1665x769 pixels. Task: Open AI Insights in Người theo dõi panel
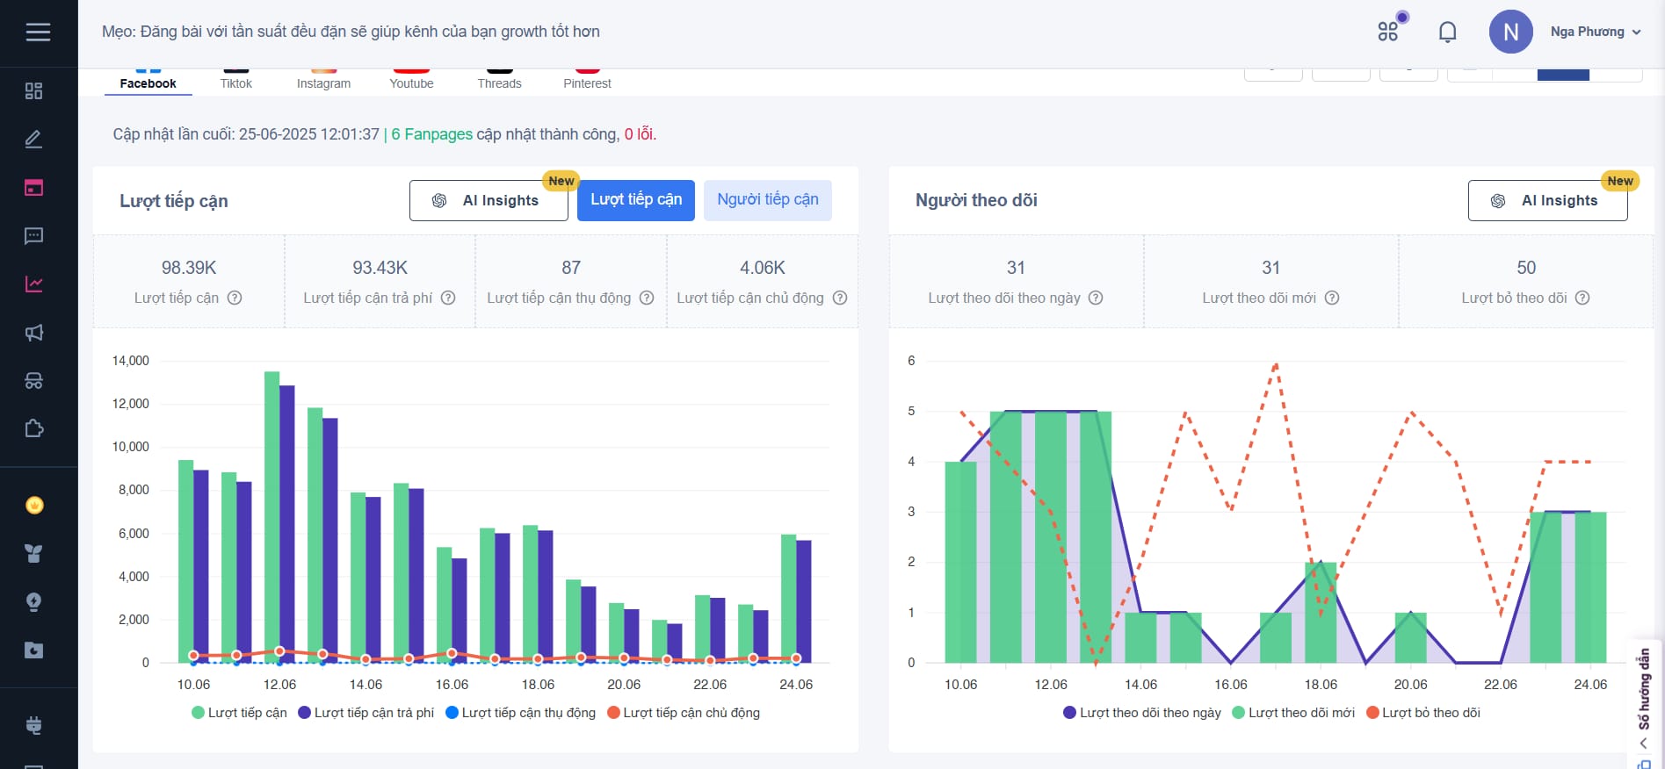pyautogui.click(x=1547, y=201)
